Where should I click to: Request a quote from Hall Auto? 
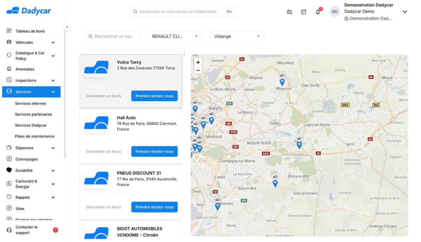pos(104,151)
